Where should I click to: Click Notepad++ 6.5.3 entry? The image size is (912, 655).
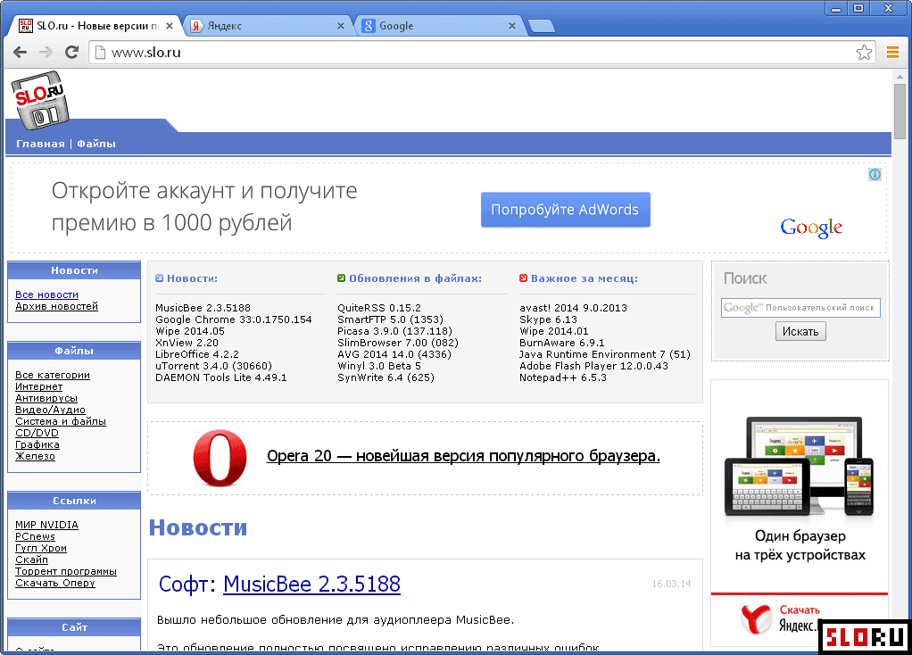click(563, 377)
